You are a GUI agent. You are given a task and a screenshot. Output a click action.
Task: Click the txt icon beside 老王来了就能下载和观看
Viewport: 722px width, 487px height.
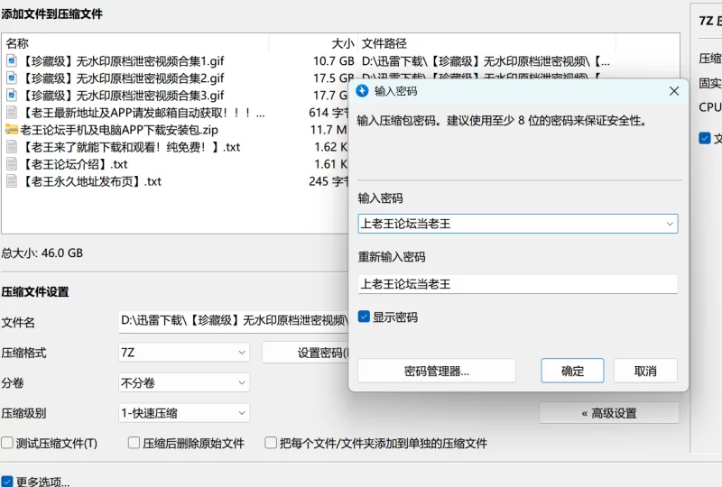coord(12,147)
